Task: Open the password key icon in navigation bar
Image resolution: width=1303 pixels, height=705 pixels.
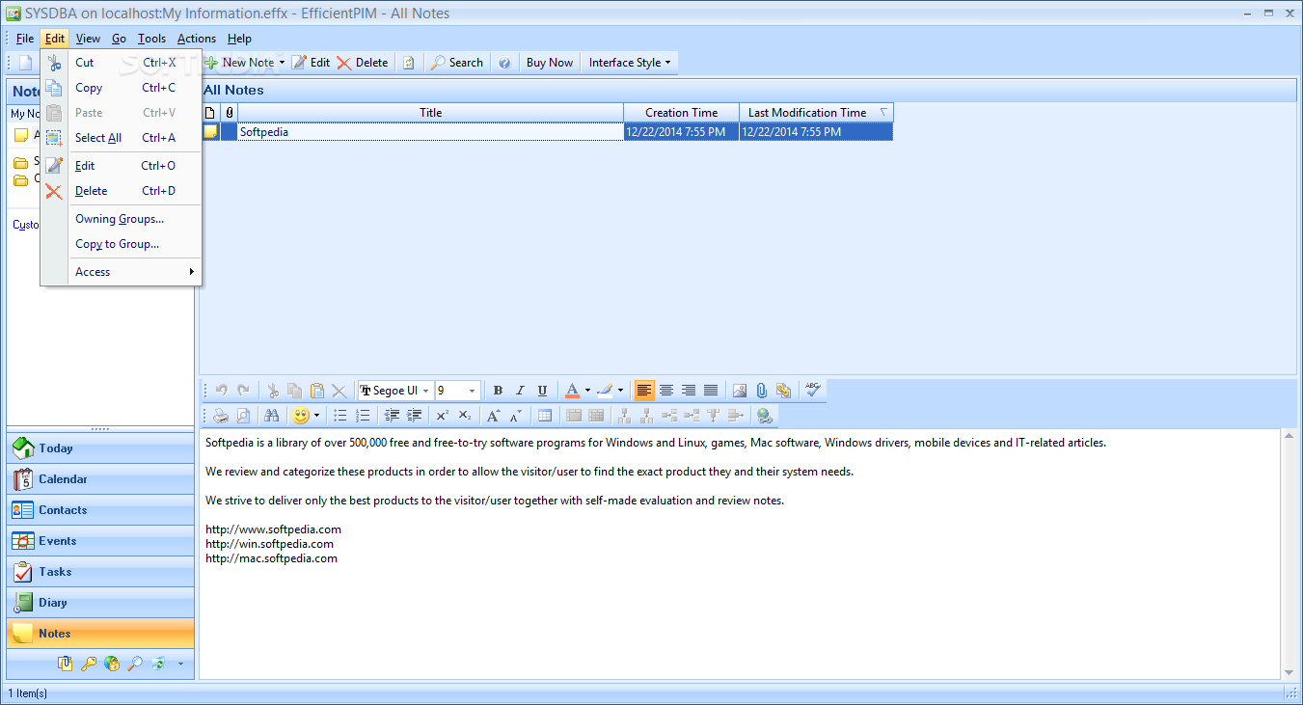Action: 89,664
